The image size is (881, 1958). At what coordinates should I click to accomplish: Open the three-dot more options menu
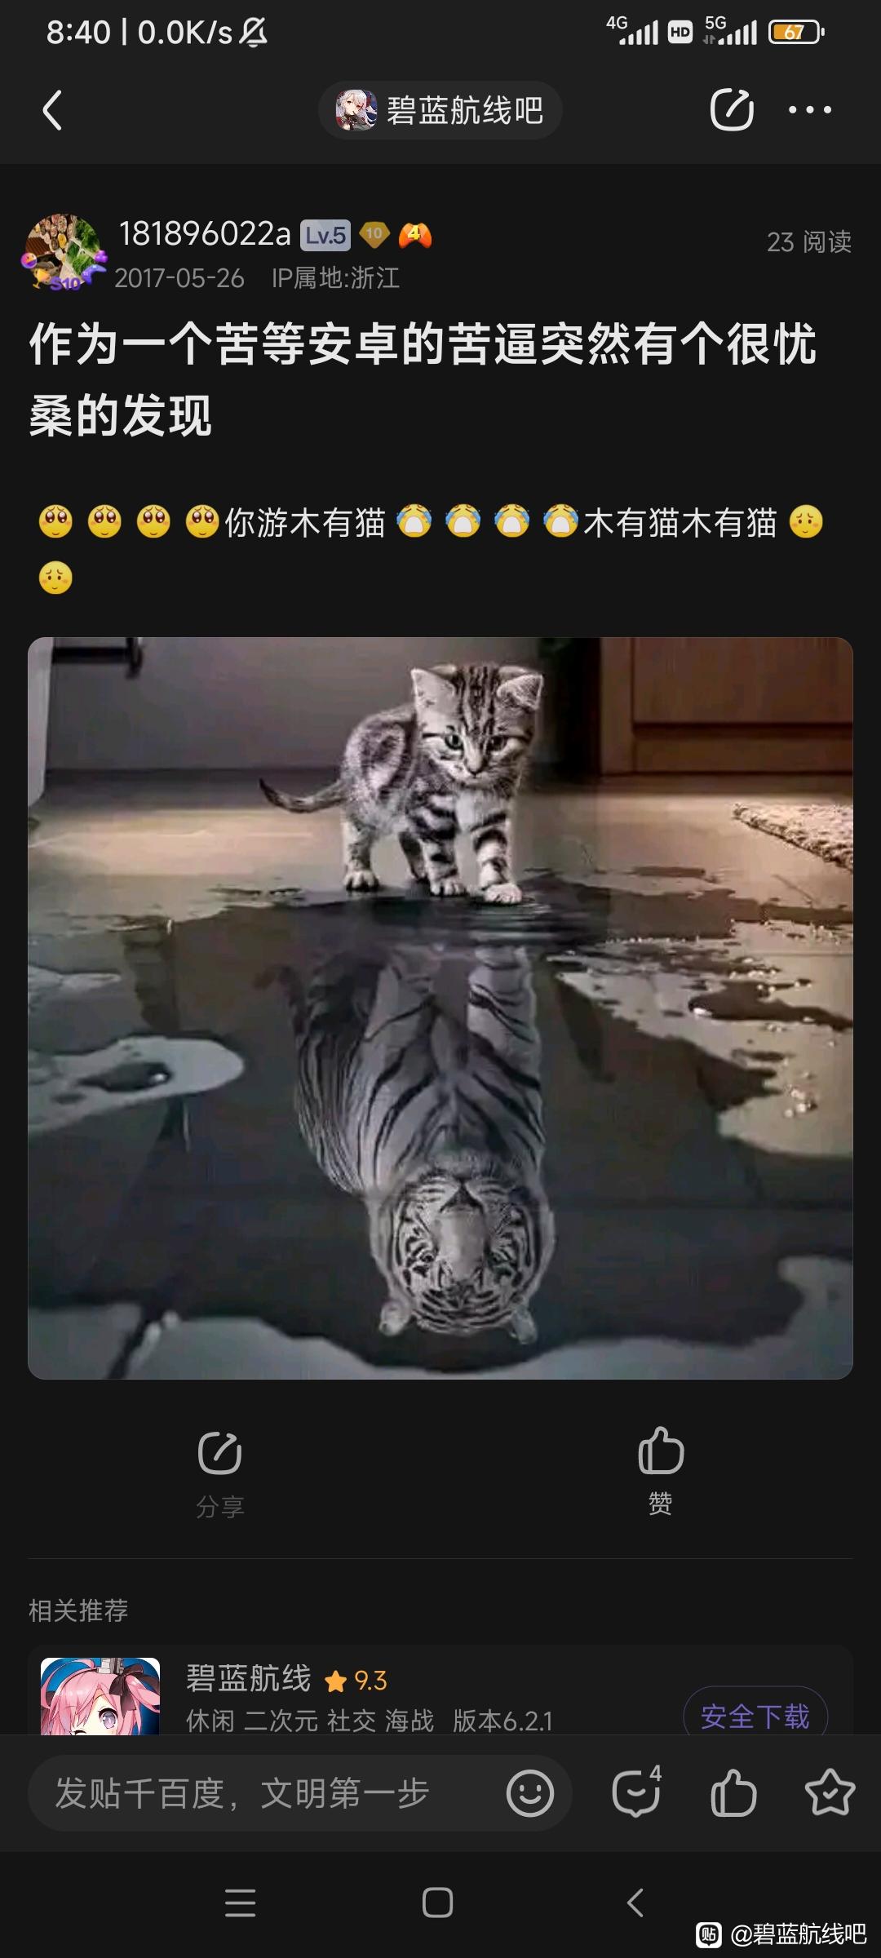tap(810, 110)
